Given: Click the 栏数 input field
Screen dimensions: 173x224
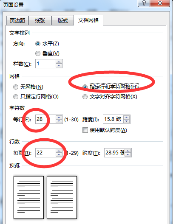Looking at the screenshot, I should (x=45, y=64).
